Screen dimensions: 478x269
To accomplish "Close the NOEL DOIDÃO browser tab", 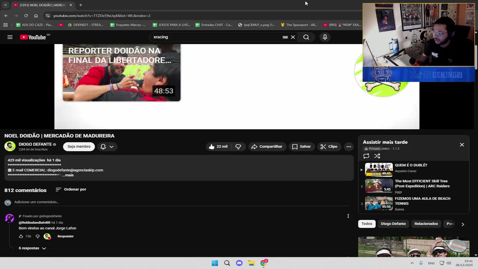I will 71,5.
